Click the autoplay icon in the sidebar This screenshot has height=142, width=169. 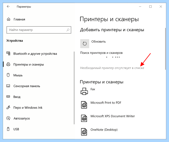pos(8,118)
